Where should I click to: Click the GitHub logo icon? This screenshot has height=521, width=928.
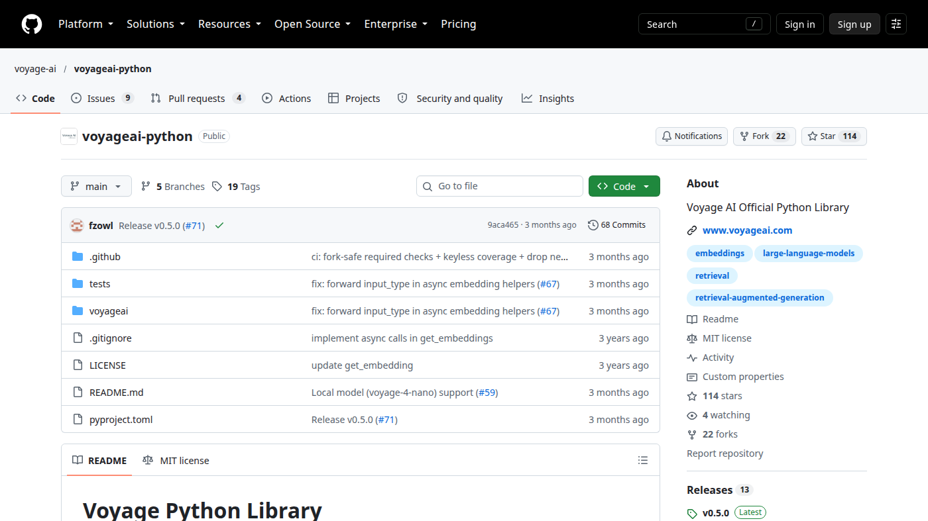point(32,24)
